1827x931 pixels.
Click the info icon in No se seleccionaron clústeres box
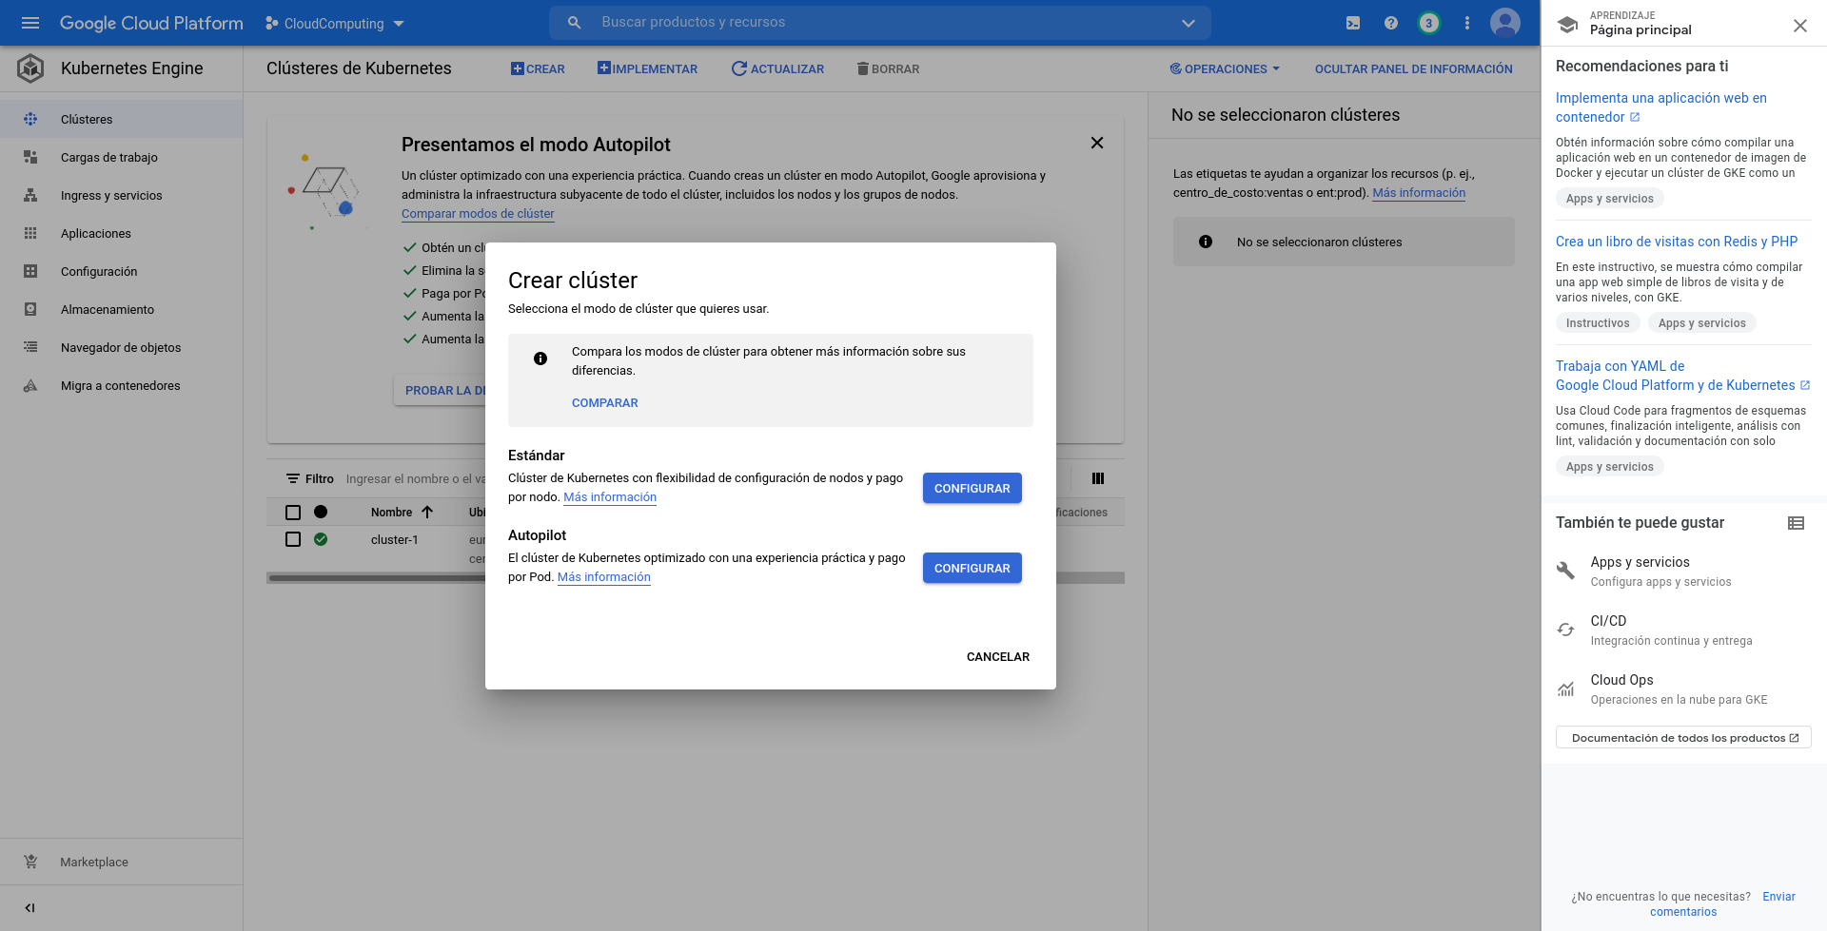click(1206, 242)
